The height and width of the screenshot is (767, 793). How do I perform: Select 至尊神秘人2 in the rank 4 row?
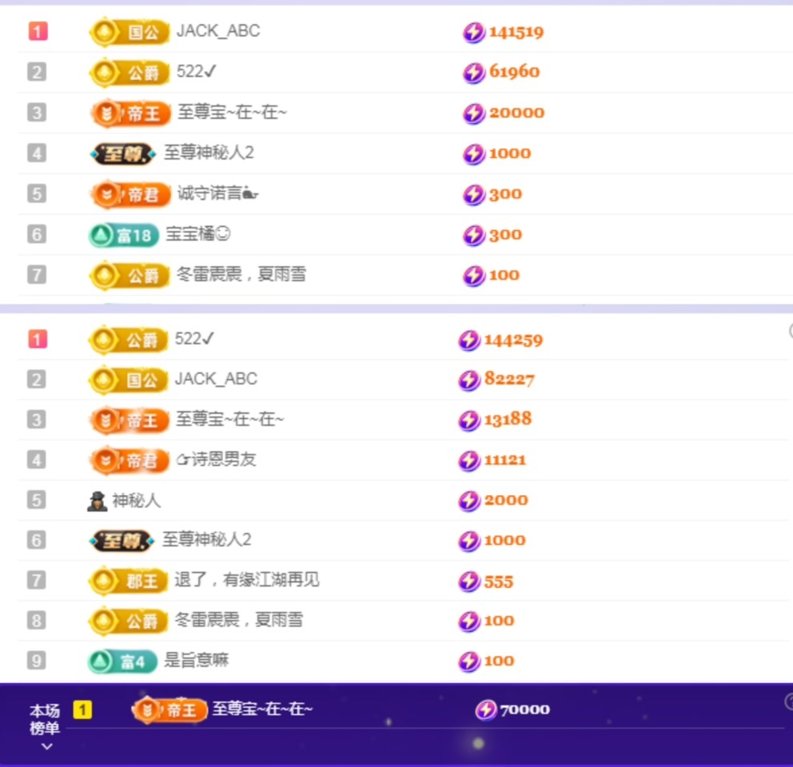tap(209, 152)
